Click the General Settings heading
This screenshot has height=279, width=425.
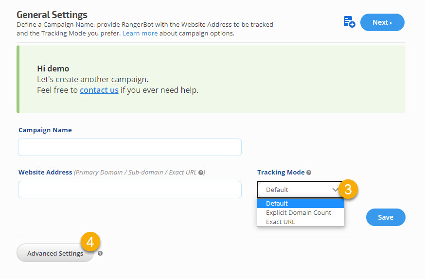pyautogui.click(x=52, y=15)
